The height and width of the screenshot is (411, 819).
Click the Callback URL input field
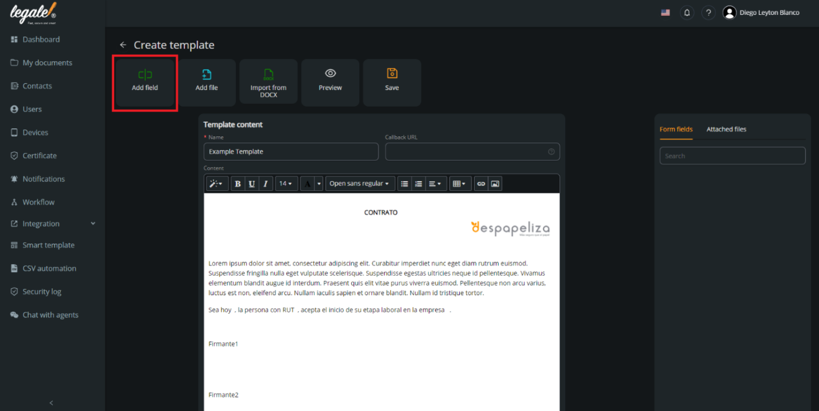(472, 151)
